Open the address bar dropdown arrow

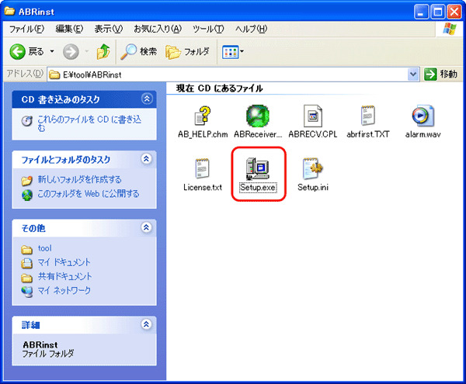point(413,74)
